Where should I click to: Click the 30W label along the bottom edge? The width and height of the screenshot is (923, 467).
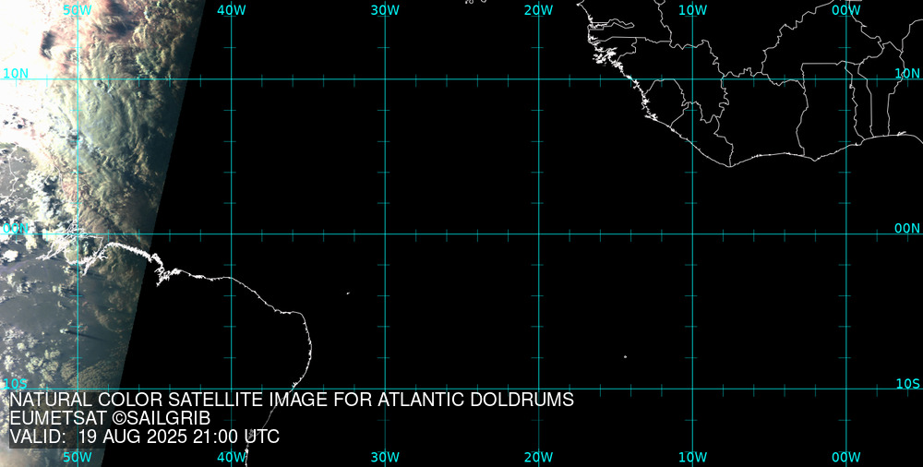(385, 457)
